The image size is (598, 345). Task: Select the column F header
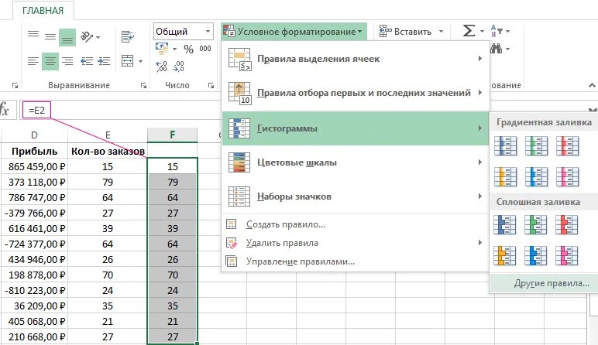pos(173,135)
